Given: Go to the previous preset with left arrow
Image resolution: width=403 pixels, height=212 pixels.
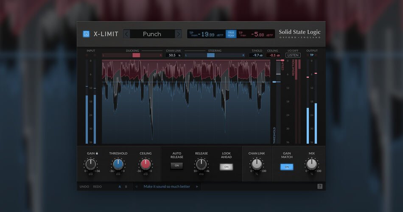Looking at the screenshot, I should click(x=127, y=34).
